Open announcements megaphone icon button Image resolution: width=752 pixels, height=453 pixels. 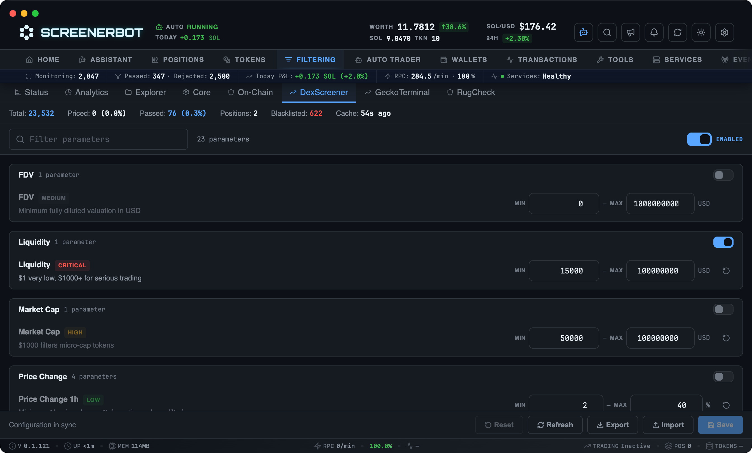[x=630, y=32]
